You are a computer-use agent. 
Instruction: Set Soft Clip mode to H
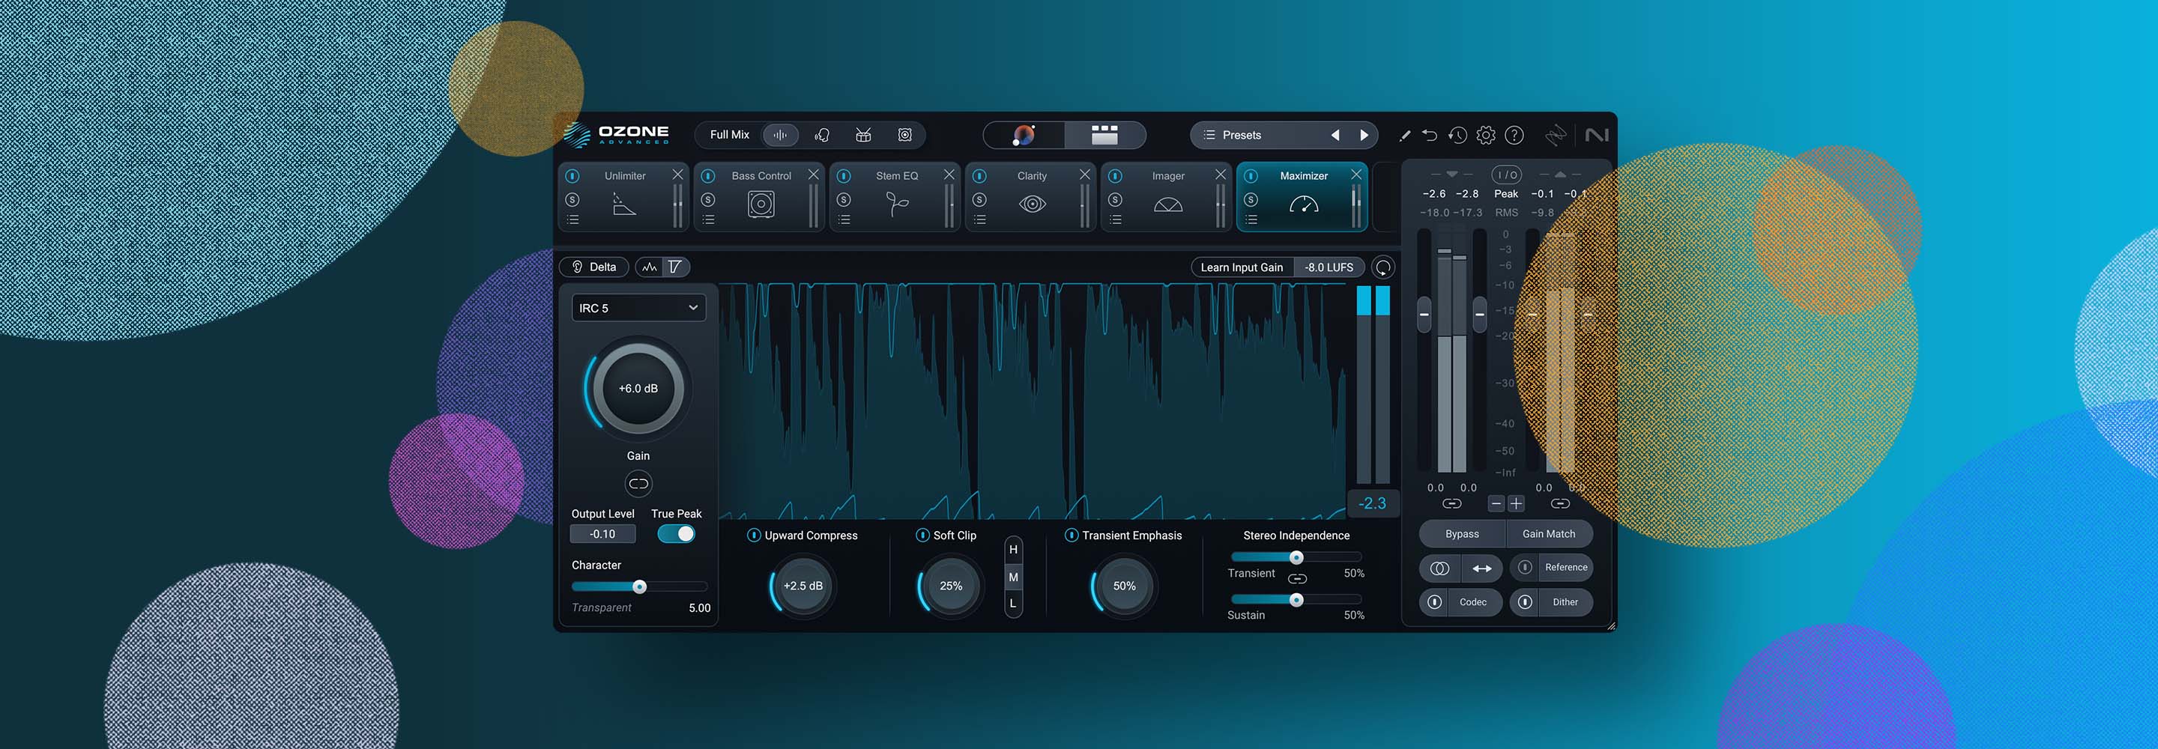click(1013, 550)
